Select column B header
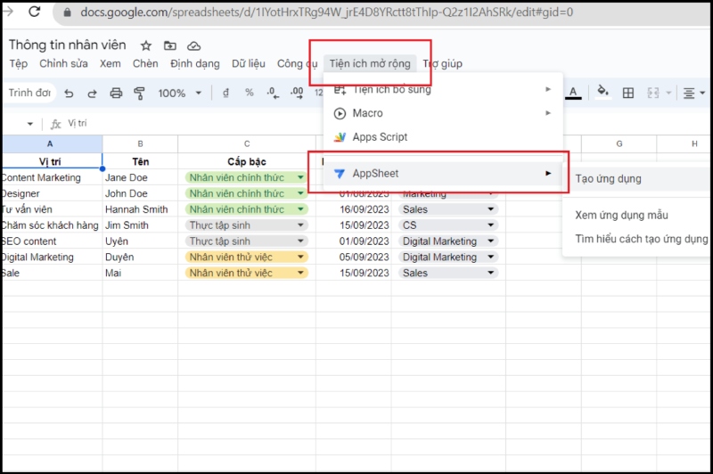The image size is (713, 474). 140,144
